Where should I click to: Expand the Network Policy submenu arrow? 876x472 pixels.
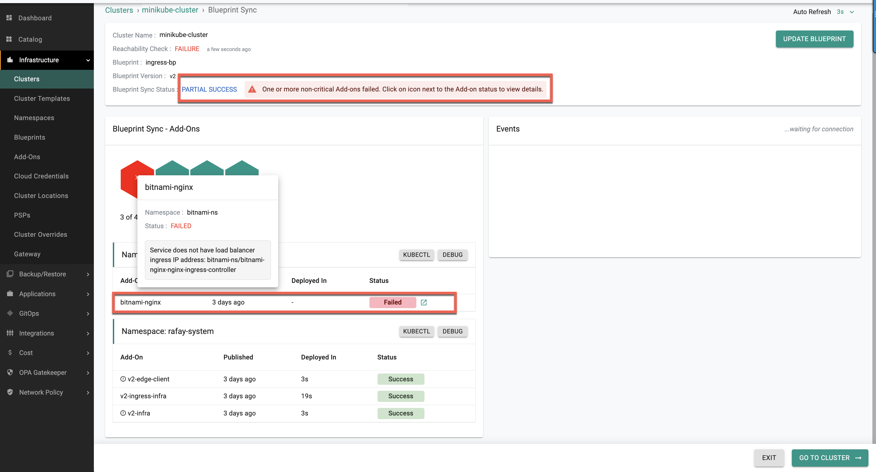88,392
